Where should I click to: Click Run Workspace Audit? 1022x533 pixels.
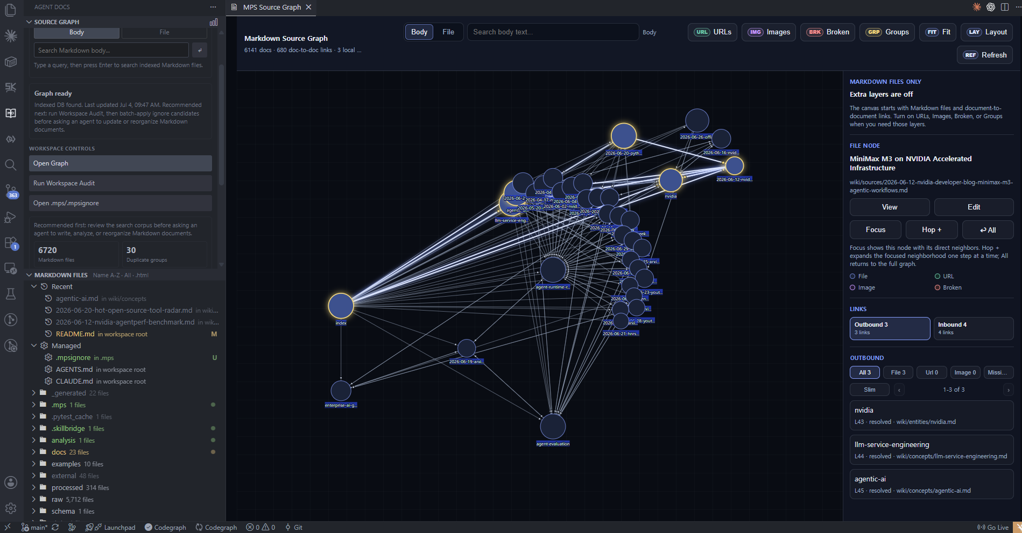pyautogui.click(x=121, y=183)
